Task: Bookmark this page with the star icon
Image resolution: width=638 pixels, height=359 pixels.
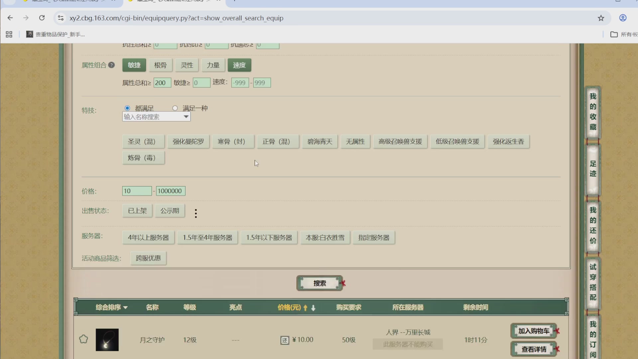Action: [x=601, y=18]
